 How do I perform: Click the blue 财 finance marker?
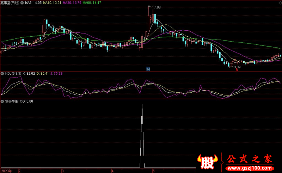click(x=148, y=69)
